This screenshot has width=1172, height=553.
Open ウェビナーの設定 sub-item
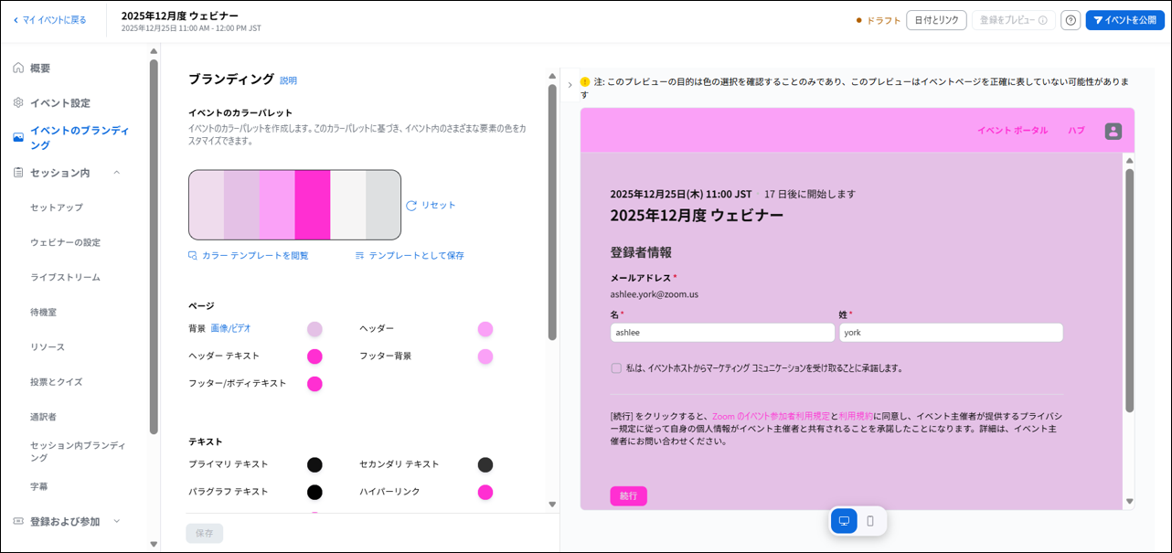[x=65, y=242]
